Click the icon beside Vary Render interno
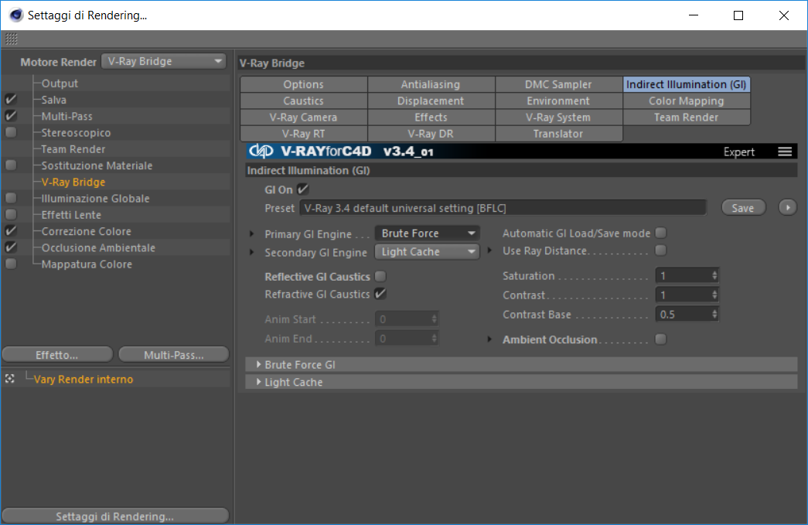808x525 pixels. pos(10,379)
